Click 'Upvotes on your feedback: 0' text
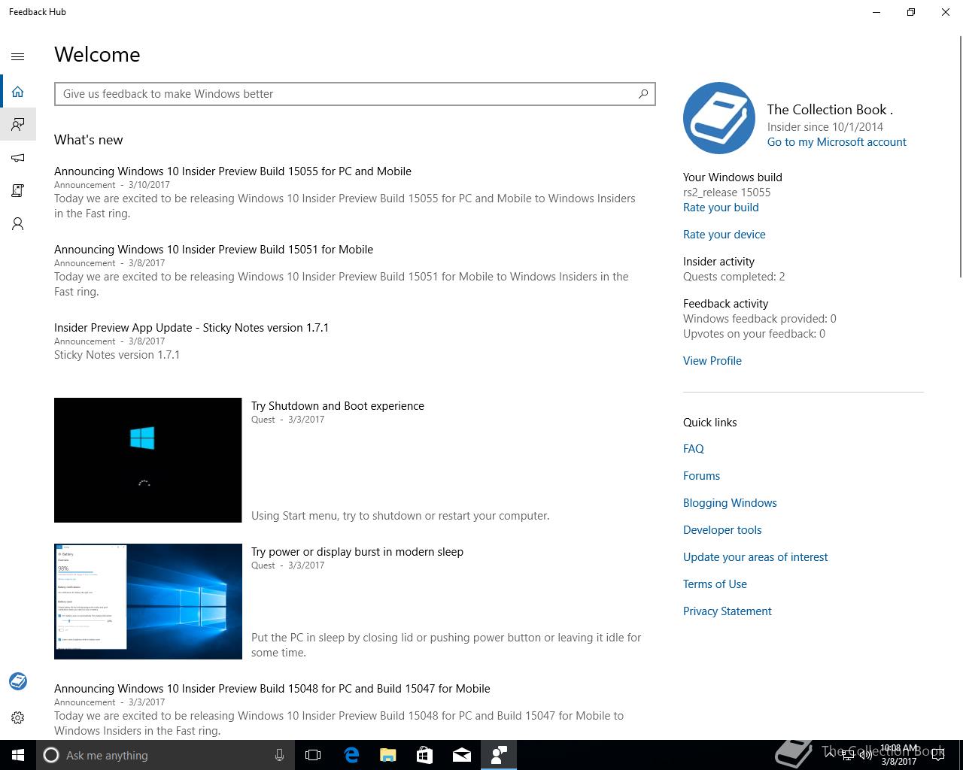 754,334
